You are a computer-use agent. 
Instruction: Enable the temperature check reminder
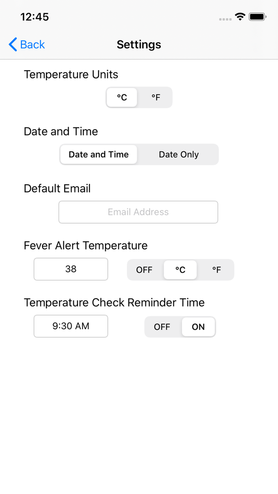pos(198,327)
